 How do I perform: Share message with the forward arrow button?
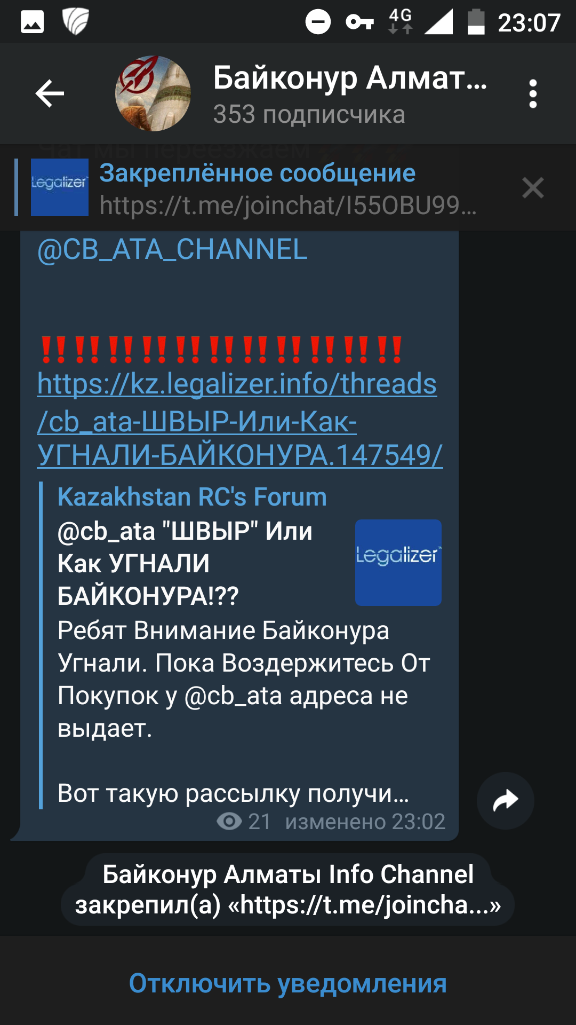tap(505, 800)
